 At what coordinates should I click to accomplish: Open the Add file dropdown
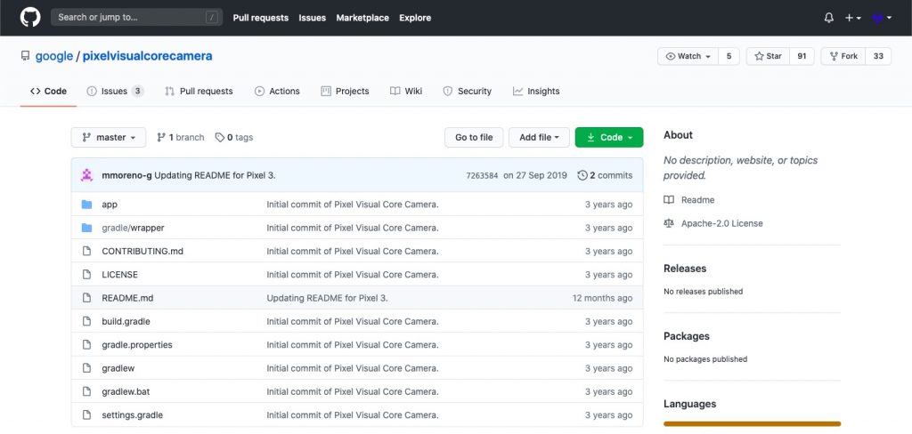[539, 138]
